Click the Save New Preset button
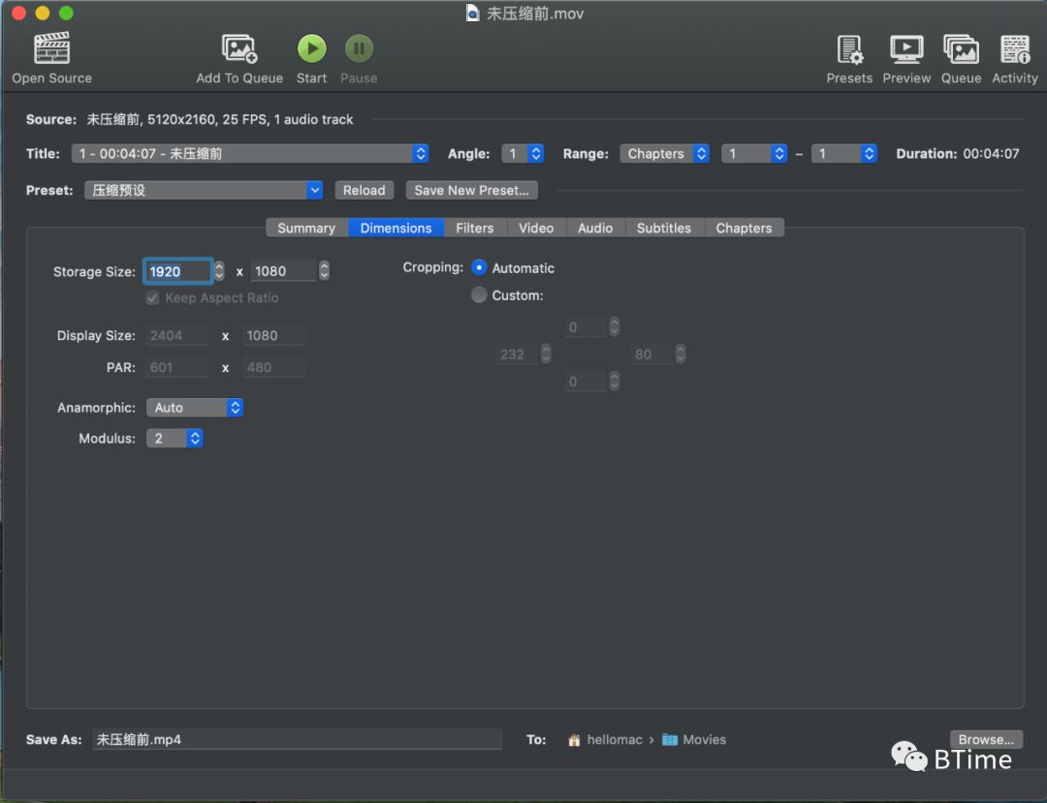 (471, 191)
